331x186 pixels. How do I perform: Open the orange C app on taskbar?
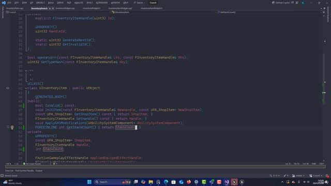tap(219, 182)
